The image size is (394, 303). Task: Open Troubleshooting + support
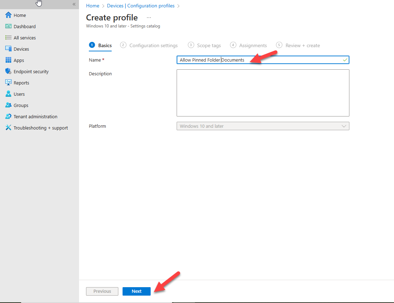coord(8,128)
